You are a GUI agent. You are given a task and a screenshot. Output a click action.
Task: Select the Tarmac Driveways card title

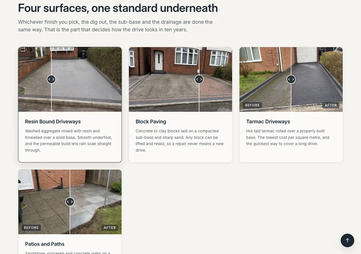268,122
